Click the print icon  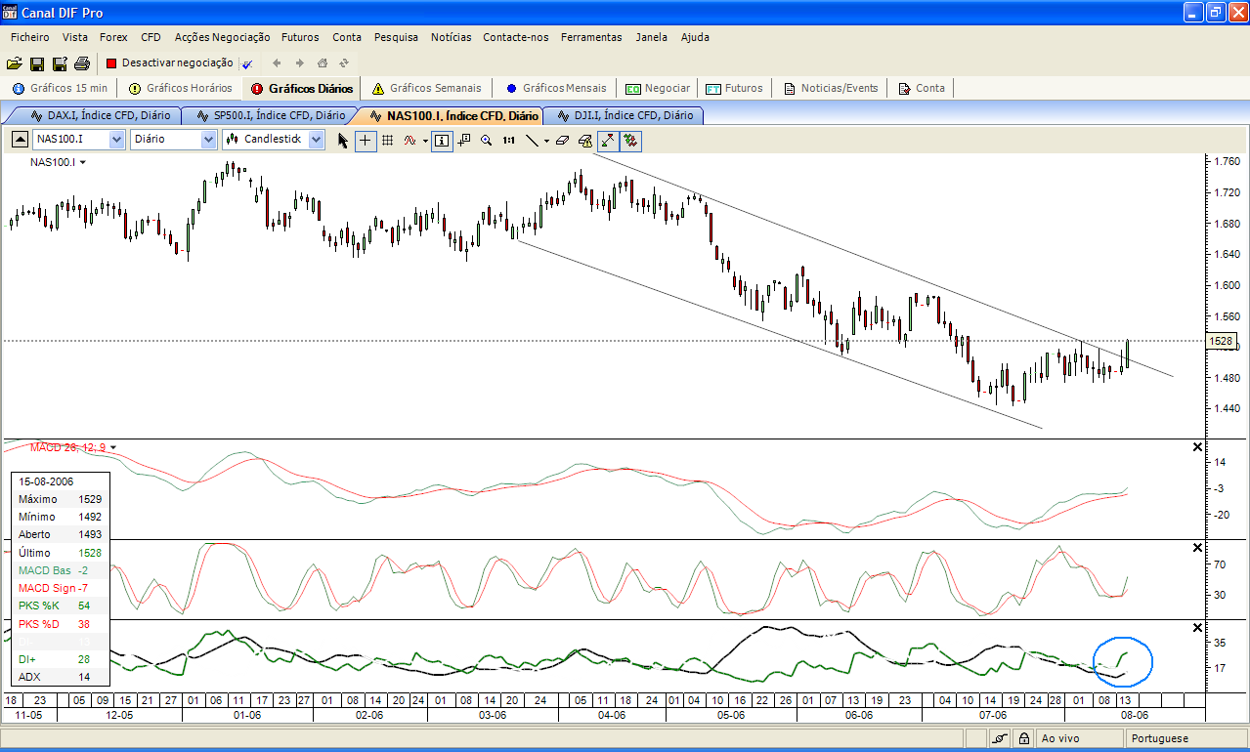[x=82, y=63]
